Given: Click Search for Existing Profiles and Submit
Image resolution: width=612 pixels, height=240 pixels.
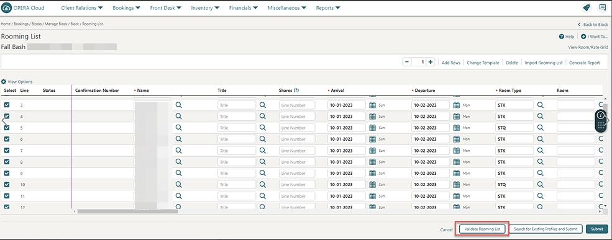Looking at the screenshot, I should [x=546, y=229].
